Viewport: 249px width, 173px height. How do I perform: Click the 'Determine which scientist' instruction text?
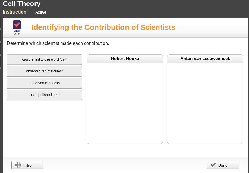pos(58,43)
